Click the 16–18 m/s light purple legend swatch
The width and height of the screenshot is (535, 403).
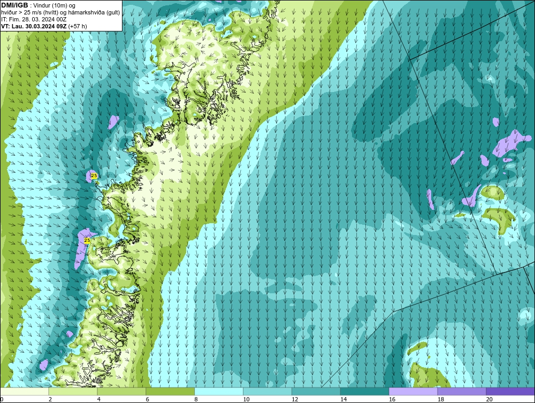413,391
